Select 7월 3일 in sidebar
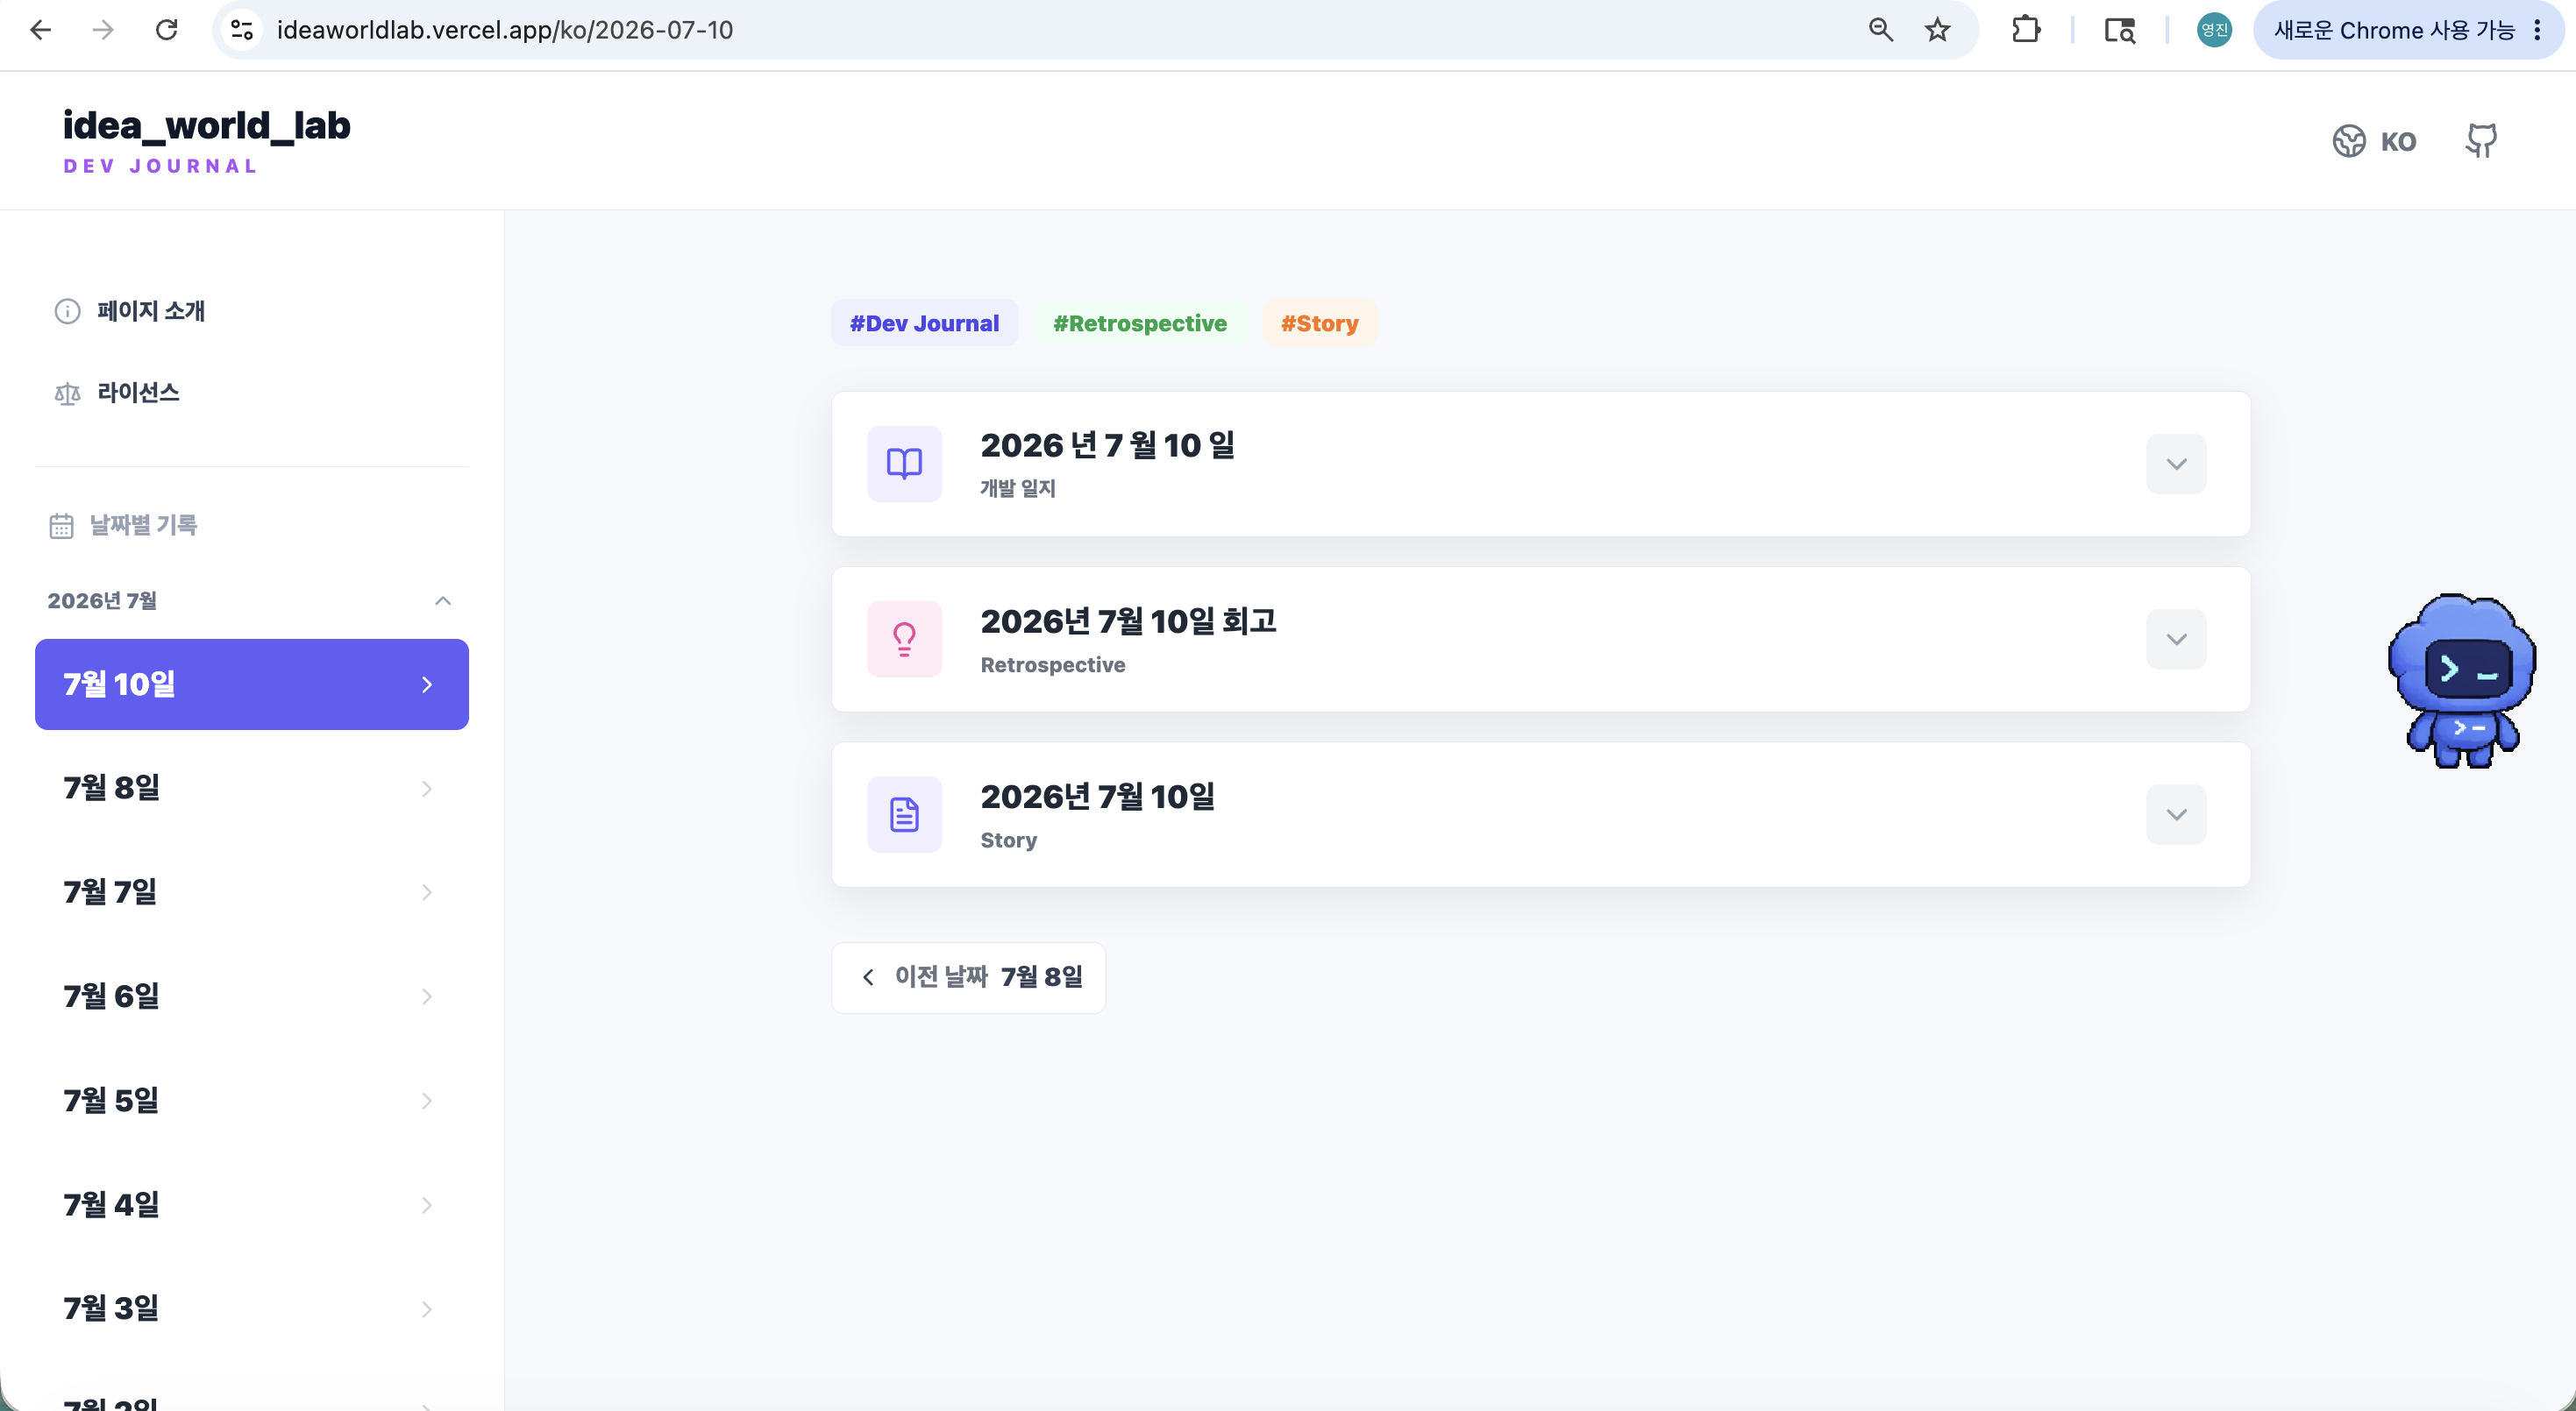This screenshot has height=1411, width=2576. [252, 1309]
